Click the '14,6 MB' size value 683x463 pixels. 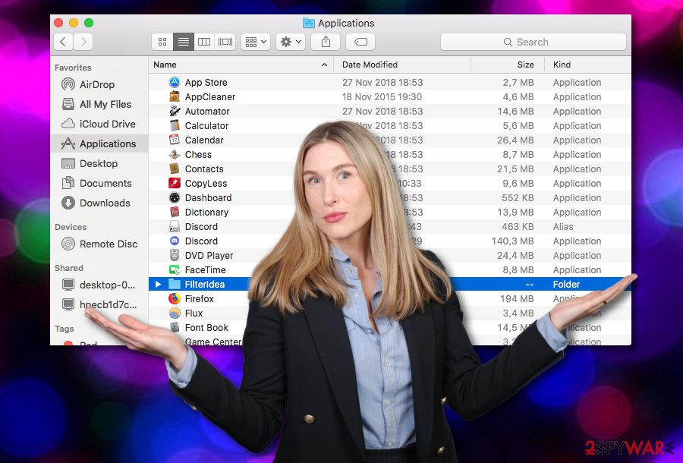click(516, 111)
